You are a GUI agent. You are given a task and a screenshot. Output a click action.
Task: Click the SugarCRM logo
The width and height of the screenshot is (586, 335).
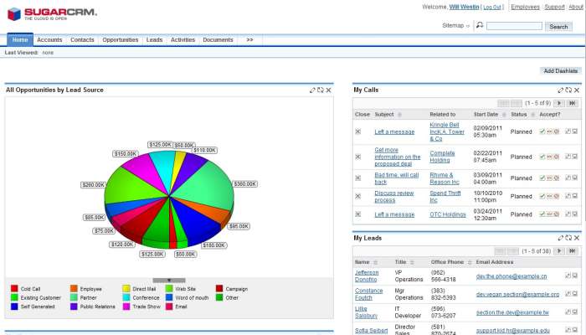[49, 13]
